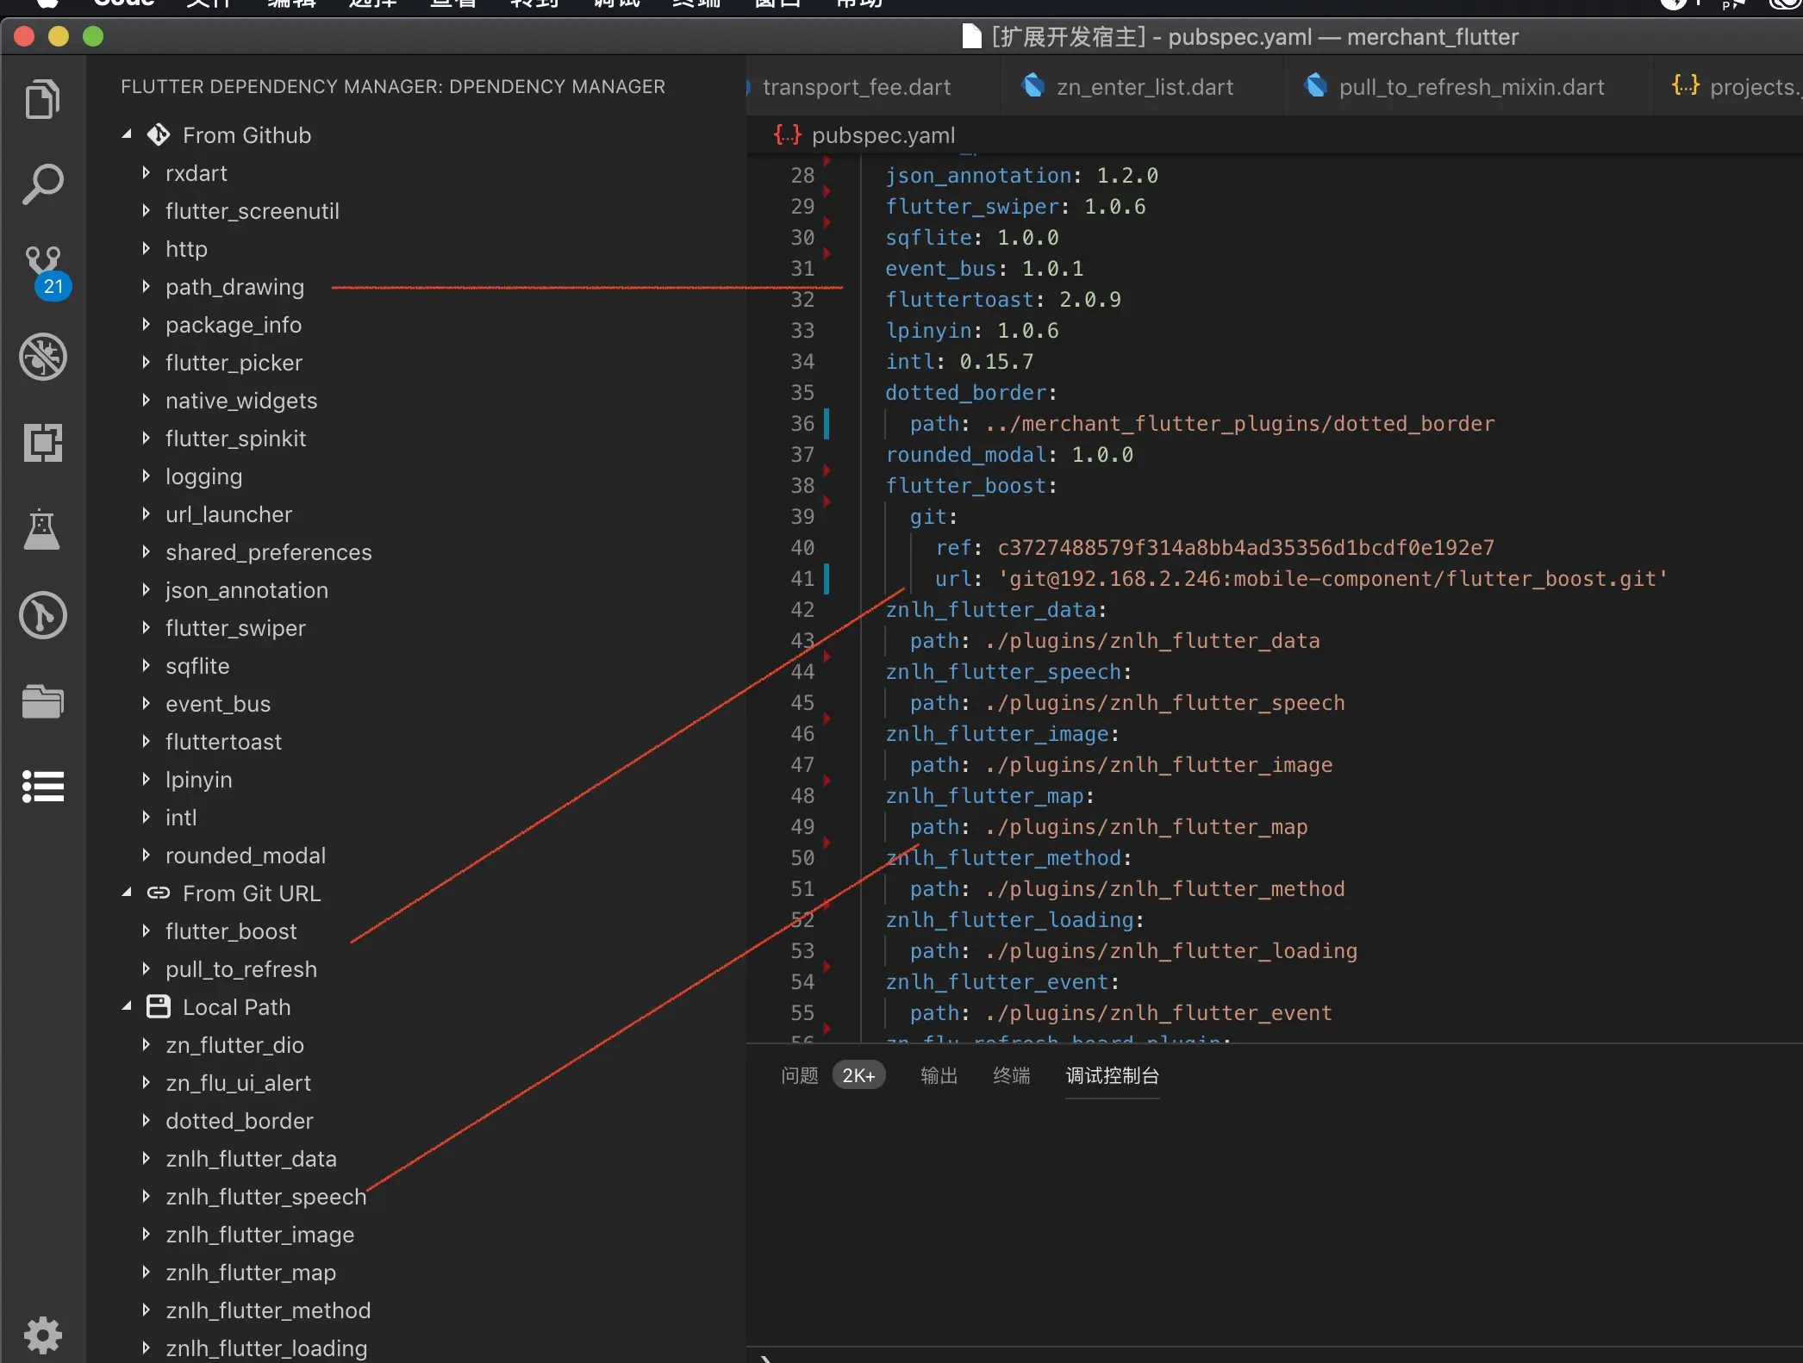Screen dimensions: 1803x1363
Task: Open the Test flask icon
Action: tap(42, 529)
